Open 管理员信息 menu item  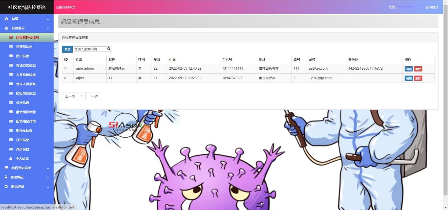[x=27, y=47]
